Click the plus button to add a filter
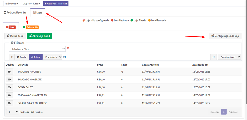 coord(12,57)
